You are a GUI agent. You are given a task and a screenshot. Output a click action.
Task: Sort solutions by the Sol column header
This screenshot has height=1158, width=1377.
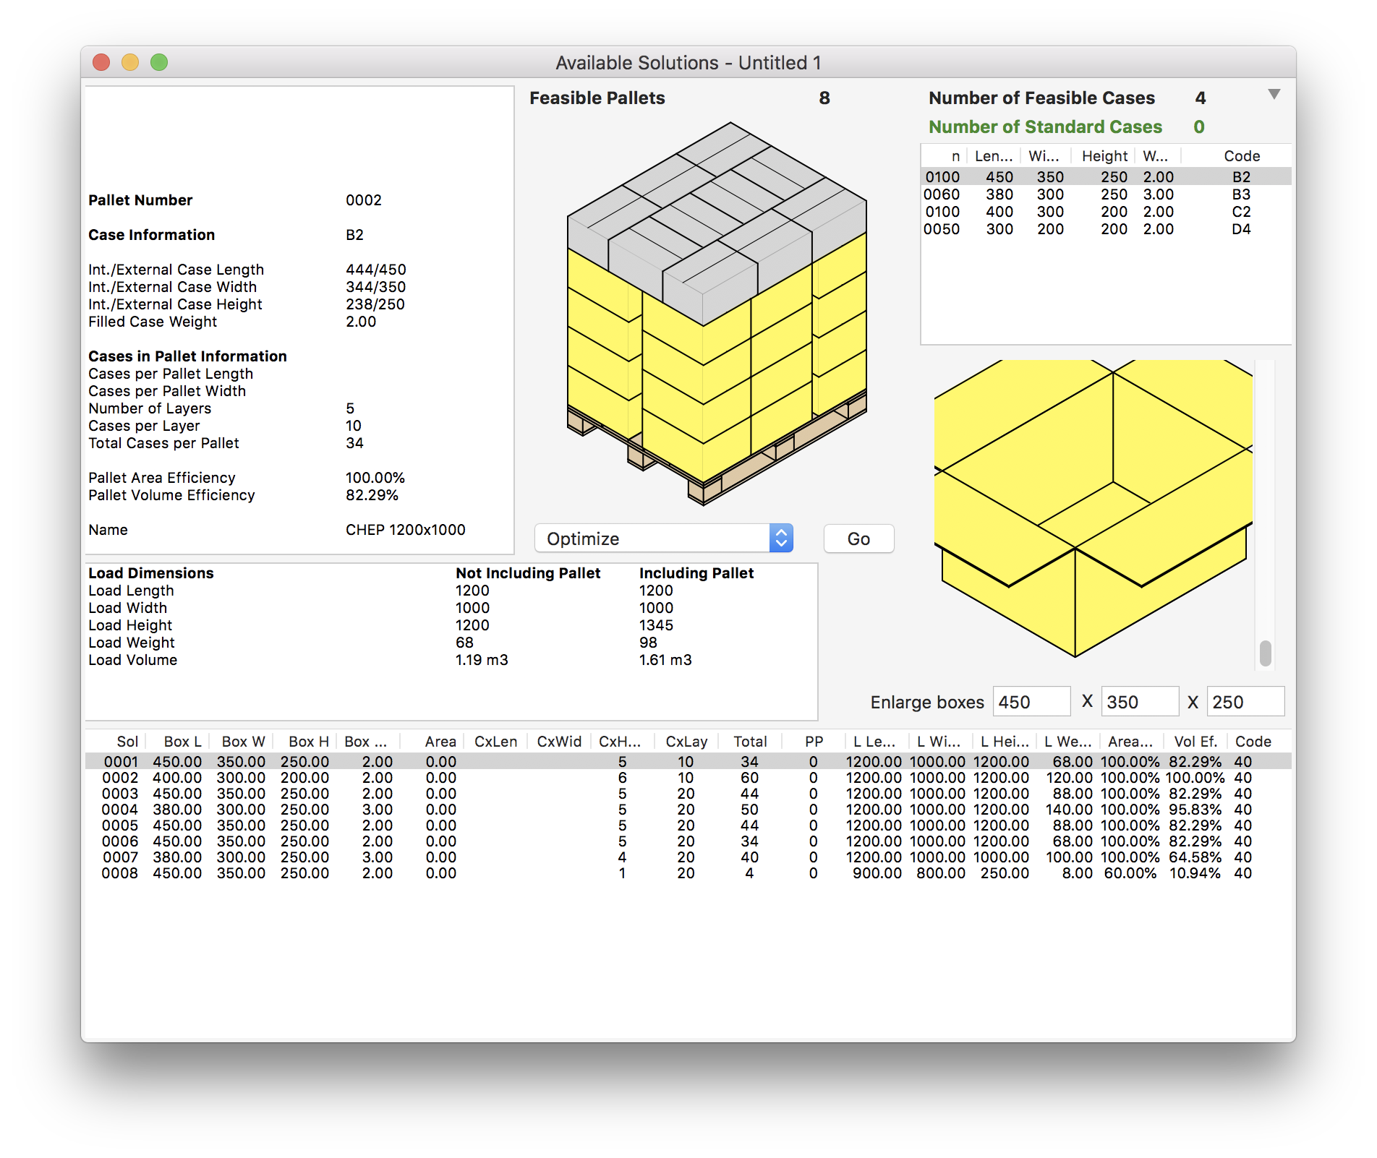[x=116, y=742]
